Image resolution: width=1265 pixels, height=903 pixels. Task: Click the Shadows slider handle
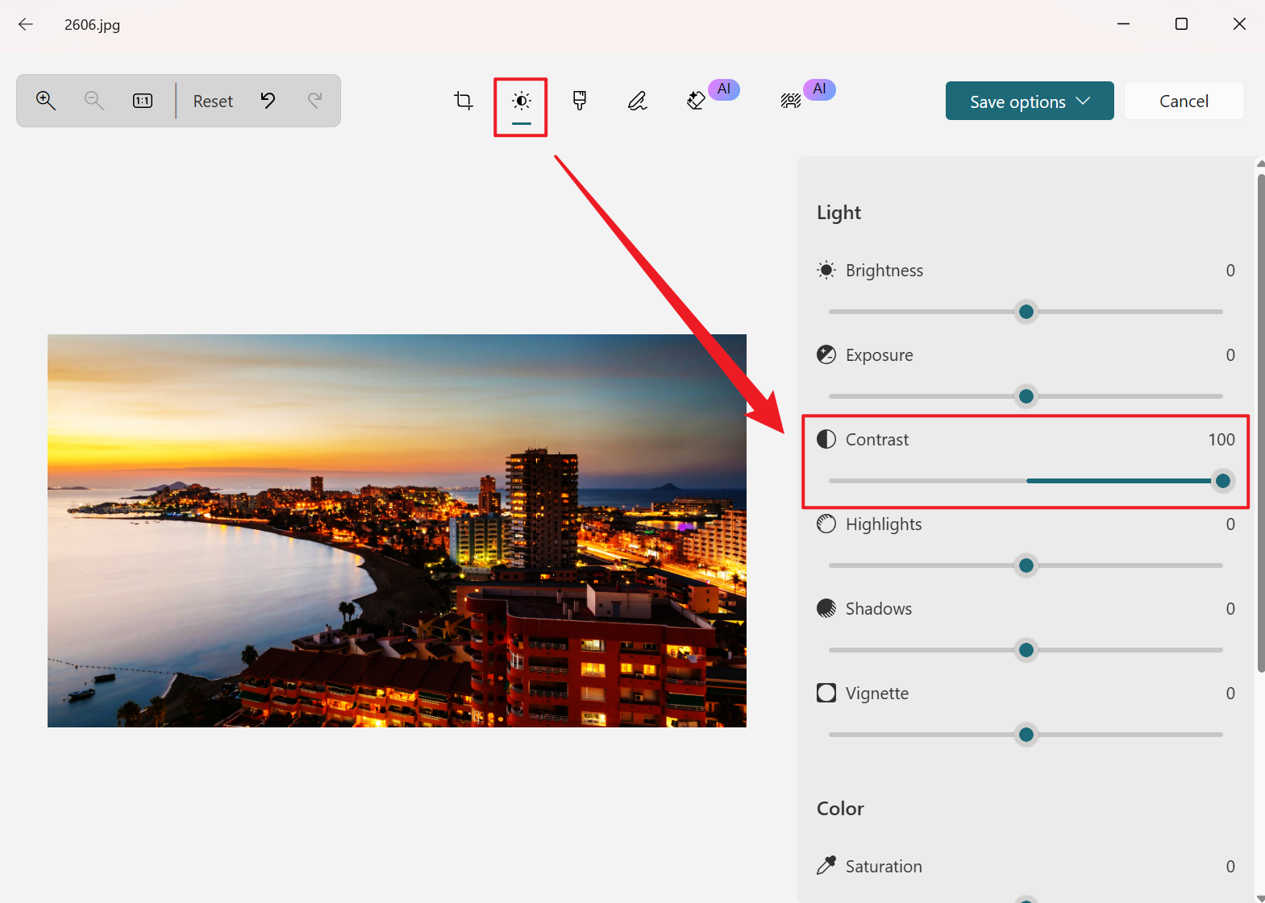[x=1026, y=650]
